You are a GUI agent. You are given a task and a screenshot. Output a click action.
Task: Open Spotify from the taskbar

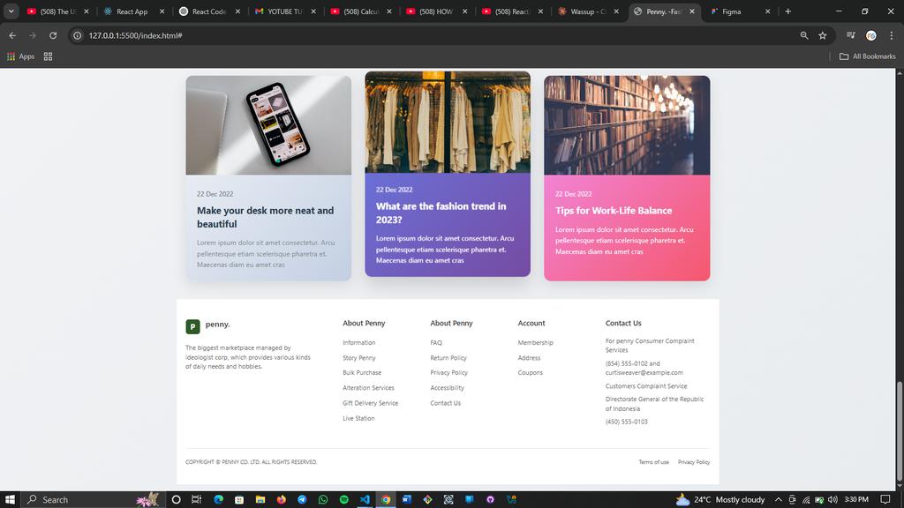click(x=343, y=499)
